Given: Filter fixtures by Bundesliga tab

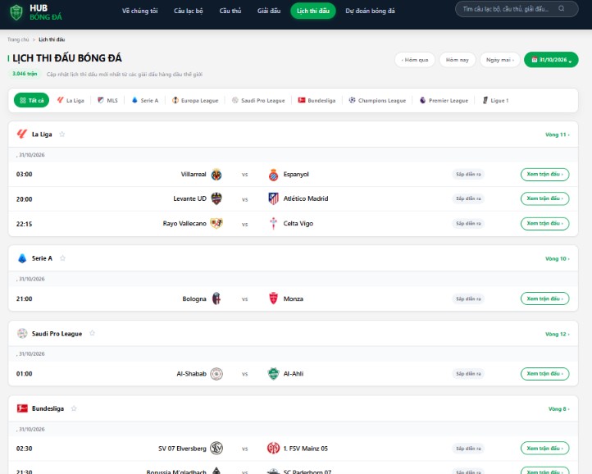Looking at the screenshot, I should (x=316, y=101).
